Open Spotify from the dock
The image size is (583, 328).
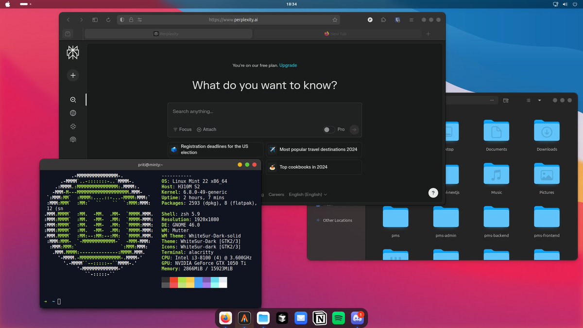[x=339, y=318]
